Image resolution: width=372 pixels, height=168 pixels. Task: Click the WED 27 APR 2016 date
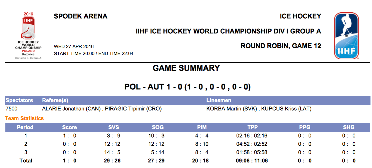pos(74,46)
